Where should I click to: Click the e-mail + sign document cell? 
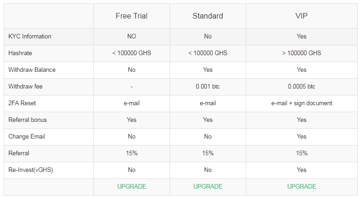[301, 103]
